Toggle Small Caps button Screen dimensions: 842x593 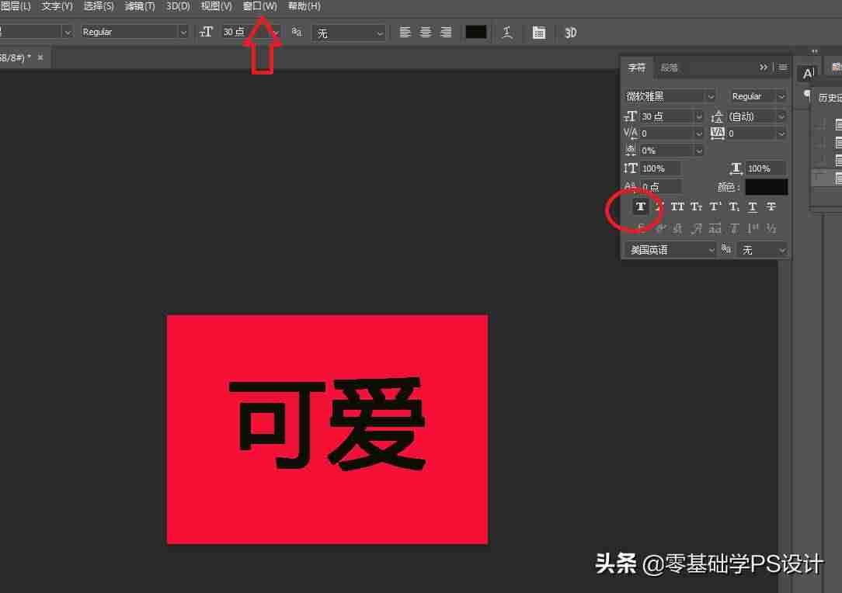(x=697, y=206)
